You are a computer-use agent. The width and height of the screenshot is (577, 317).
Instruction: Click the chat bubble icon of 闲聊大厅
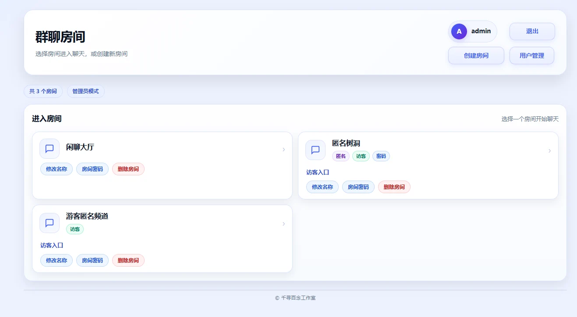[50, 149]
